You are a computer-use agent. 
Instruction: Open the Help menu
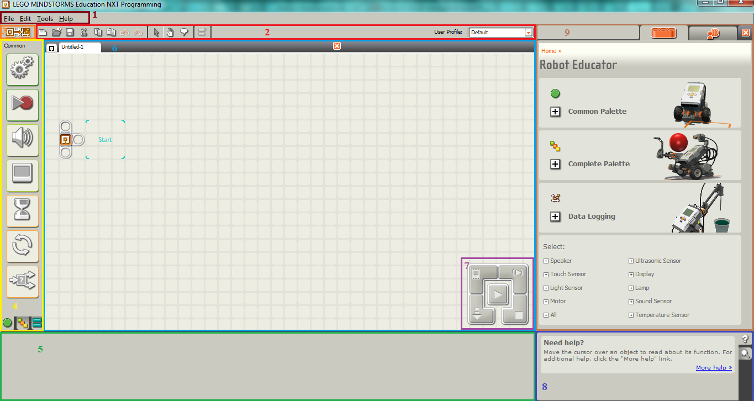coord(66,19)
